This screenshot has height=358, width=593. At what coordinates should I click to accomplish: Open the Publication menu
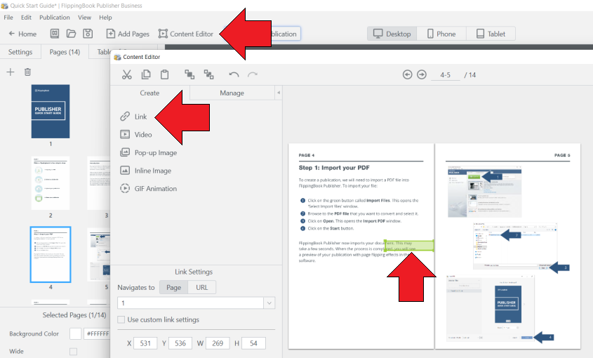[x=55, y=18]
